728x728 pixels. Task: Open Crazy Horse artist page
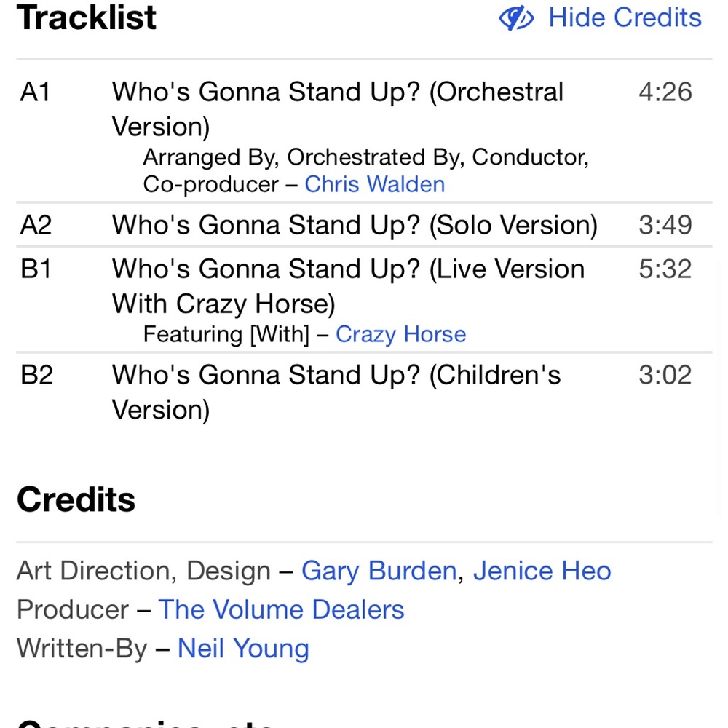click(x=400, y=334)
